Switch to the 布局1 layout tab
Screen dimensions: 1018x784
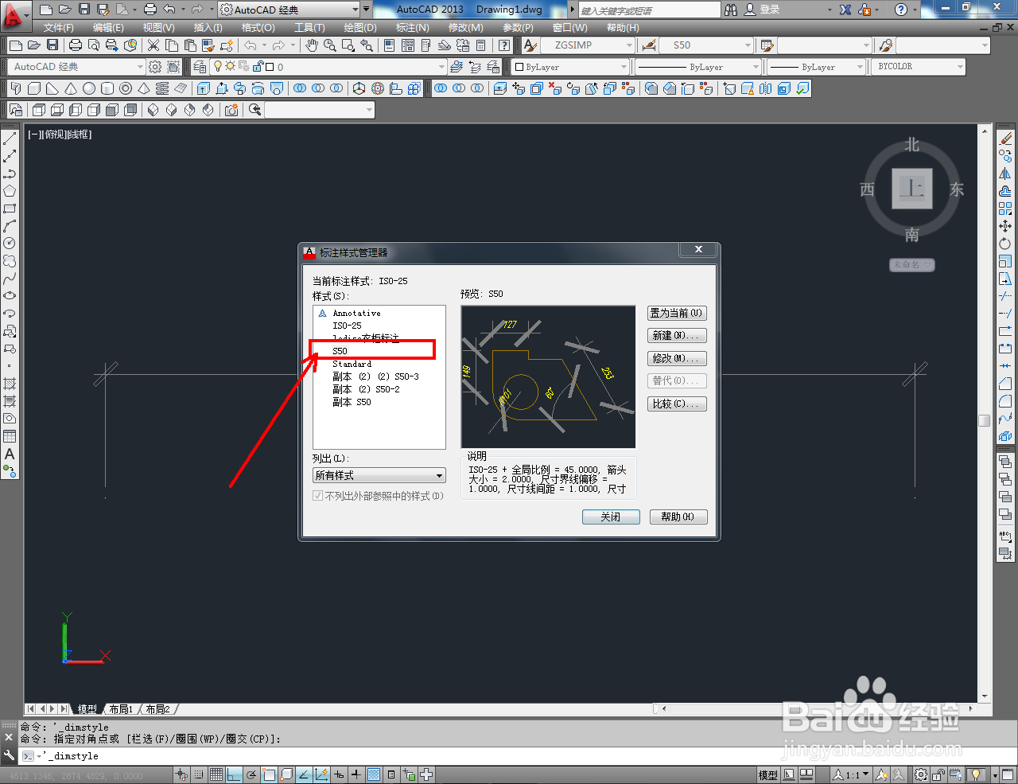click(x=121, y=709)
